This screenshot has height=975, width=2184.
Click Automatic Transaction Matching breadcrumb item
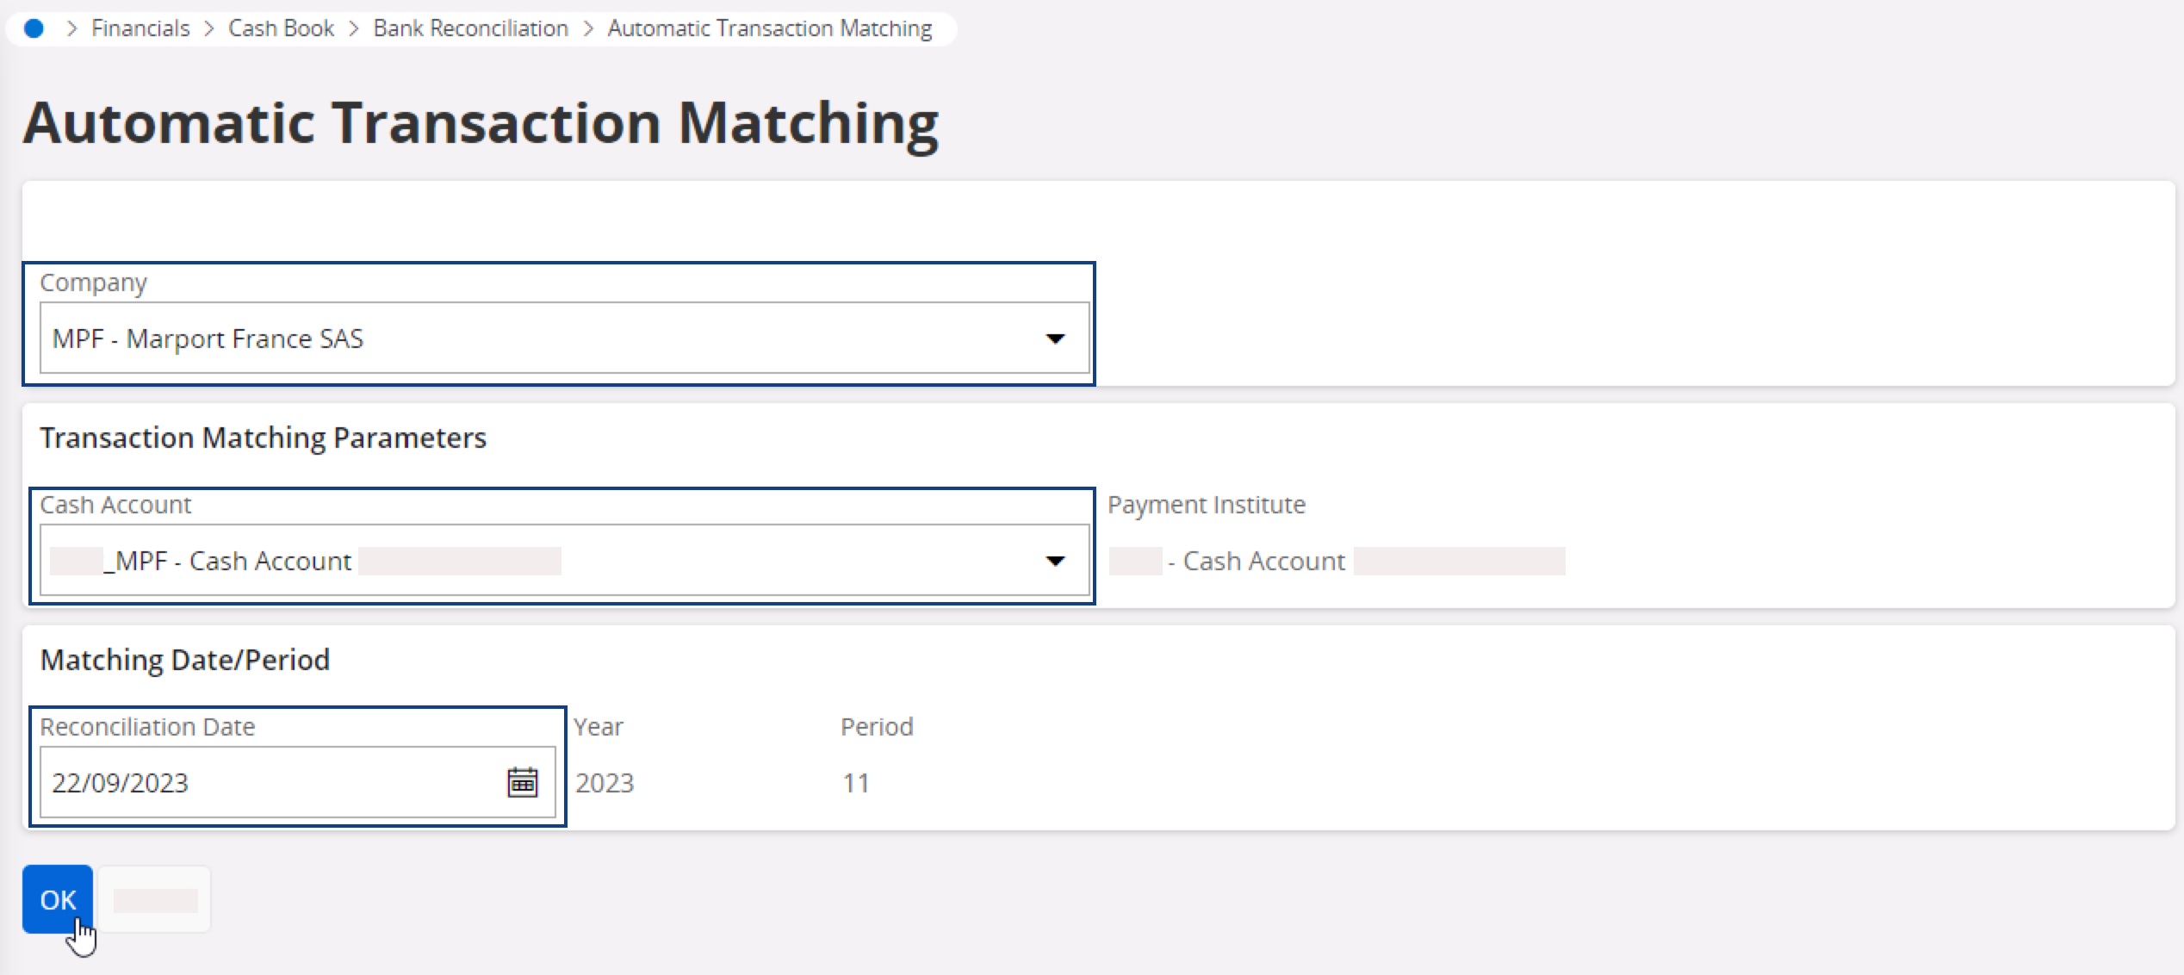pos(769,28)
